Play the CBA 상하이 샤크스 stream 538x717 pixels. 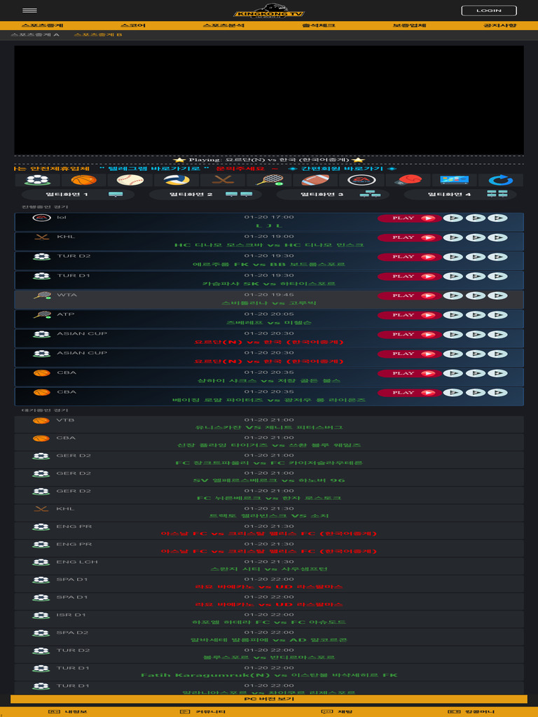click(409, 374)
